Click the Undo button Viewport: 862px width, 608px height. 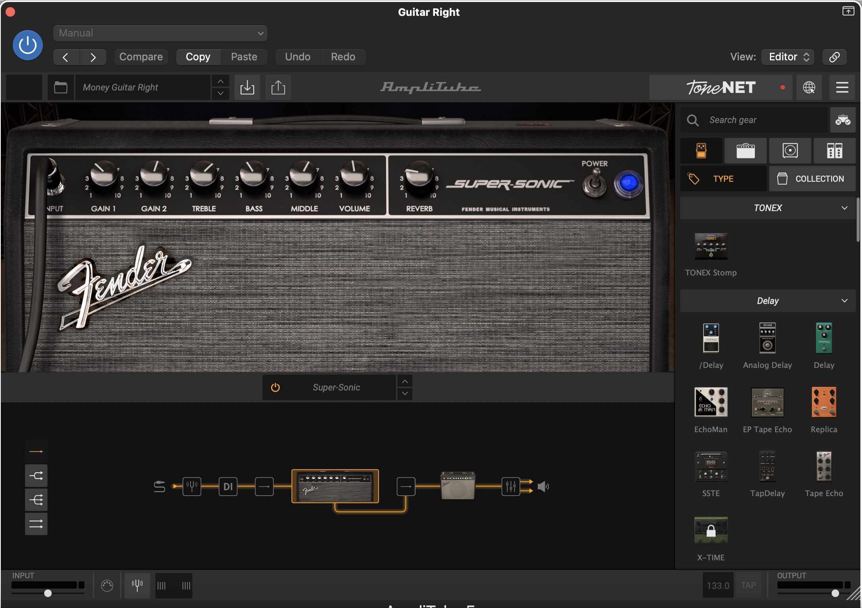coord(298,57)
